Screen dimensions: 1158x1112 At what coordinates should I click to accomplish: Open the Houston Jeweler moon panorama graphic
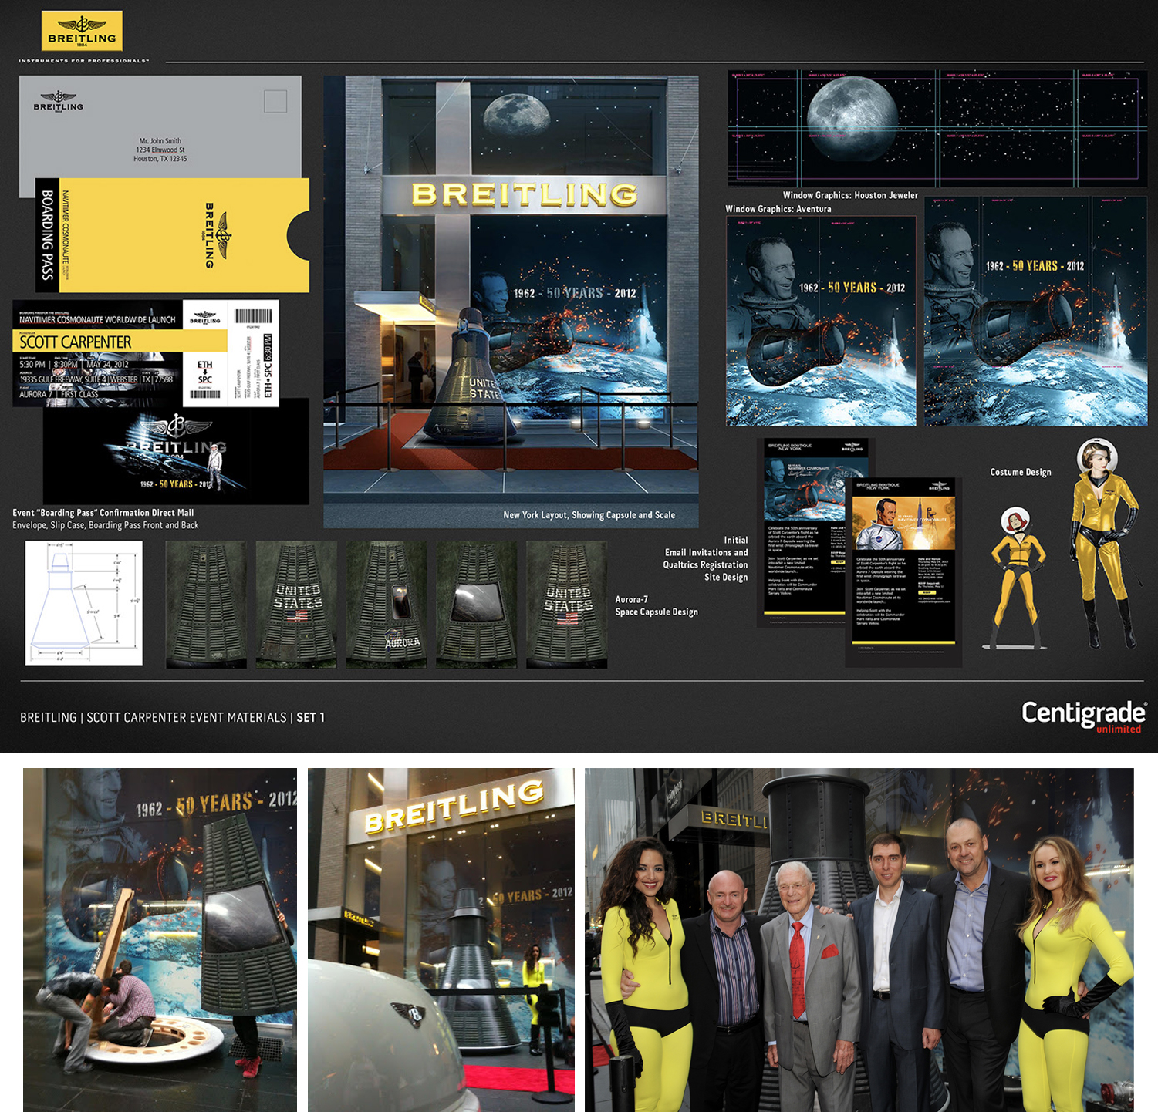(937, 128)
